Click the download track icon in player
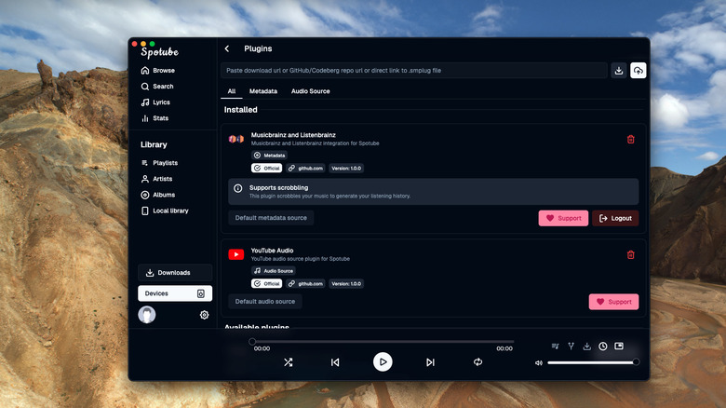Screen dimensions: 726x408 [x=586, y=347]
